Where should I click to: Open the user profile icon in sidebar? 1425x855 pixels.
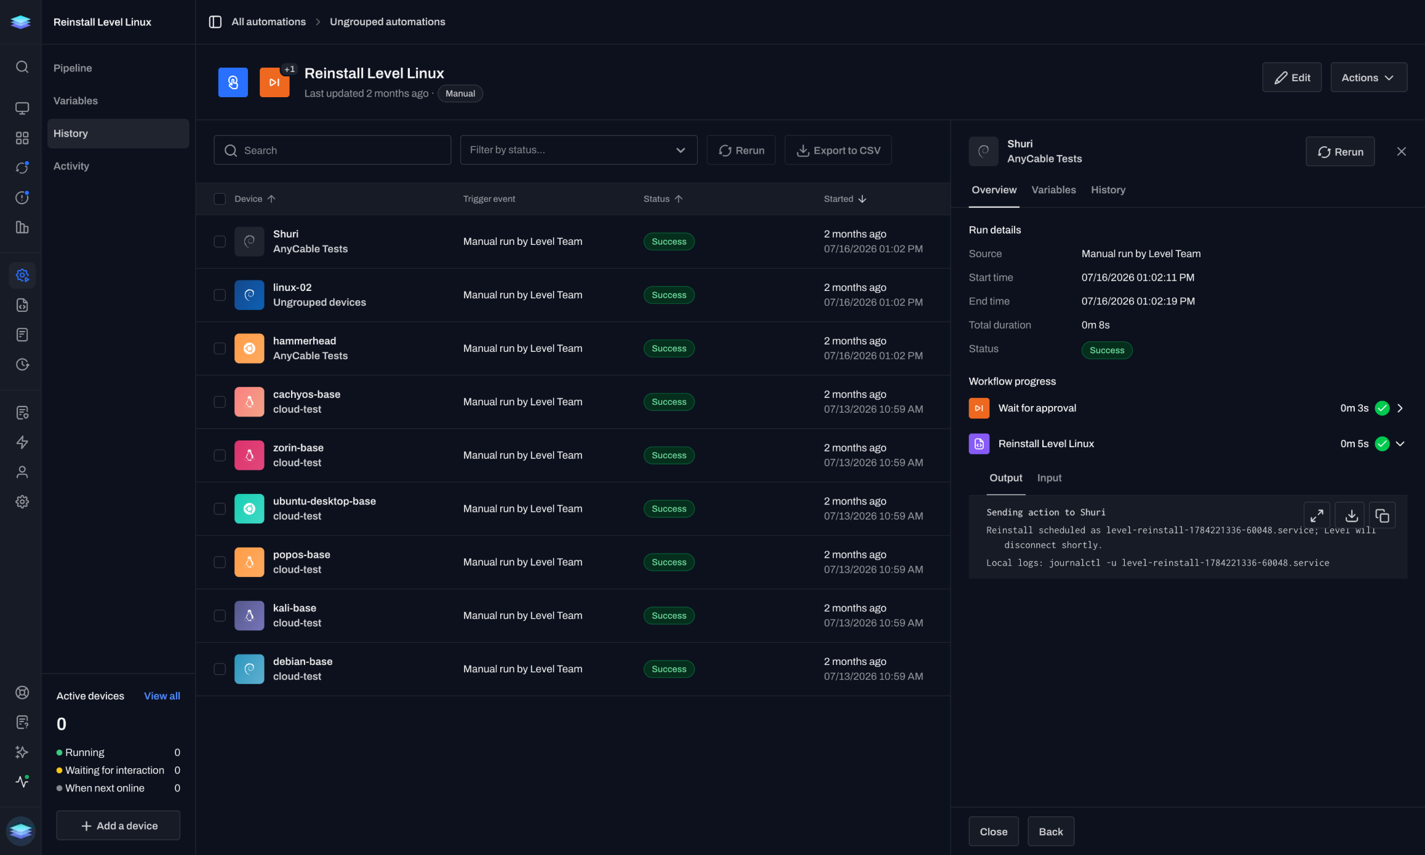coord(22,472)
